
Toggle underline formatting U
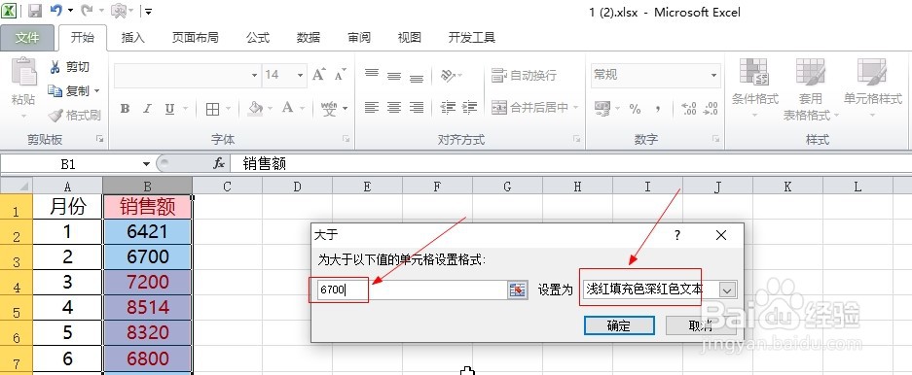(169, 109)
